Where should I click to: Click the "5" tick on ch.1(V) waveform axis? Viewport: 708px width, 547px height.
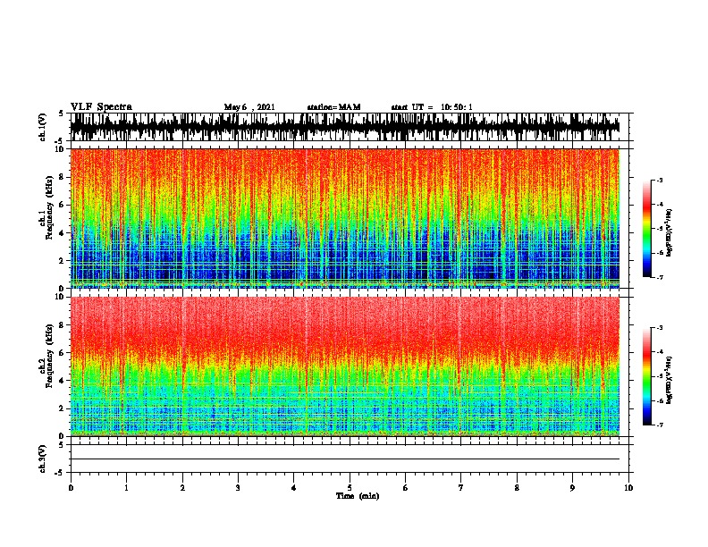[x=62, y=114]
